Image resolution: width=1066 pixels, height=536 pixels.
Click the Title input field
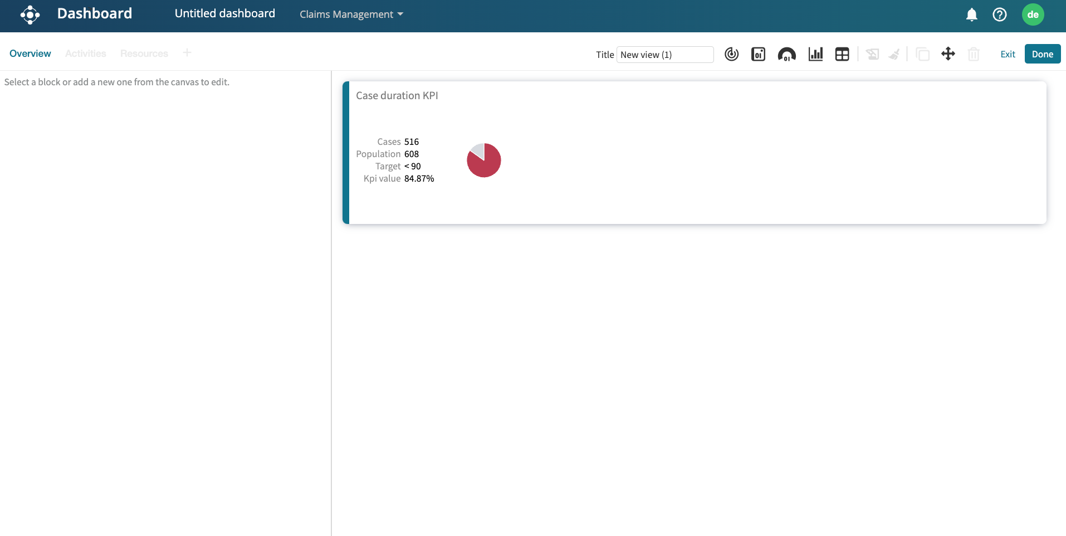tap(664, 55)
